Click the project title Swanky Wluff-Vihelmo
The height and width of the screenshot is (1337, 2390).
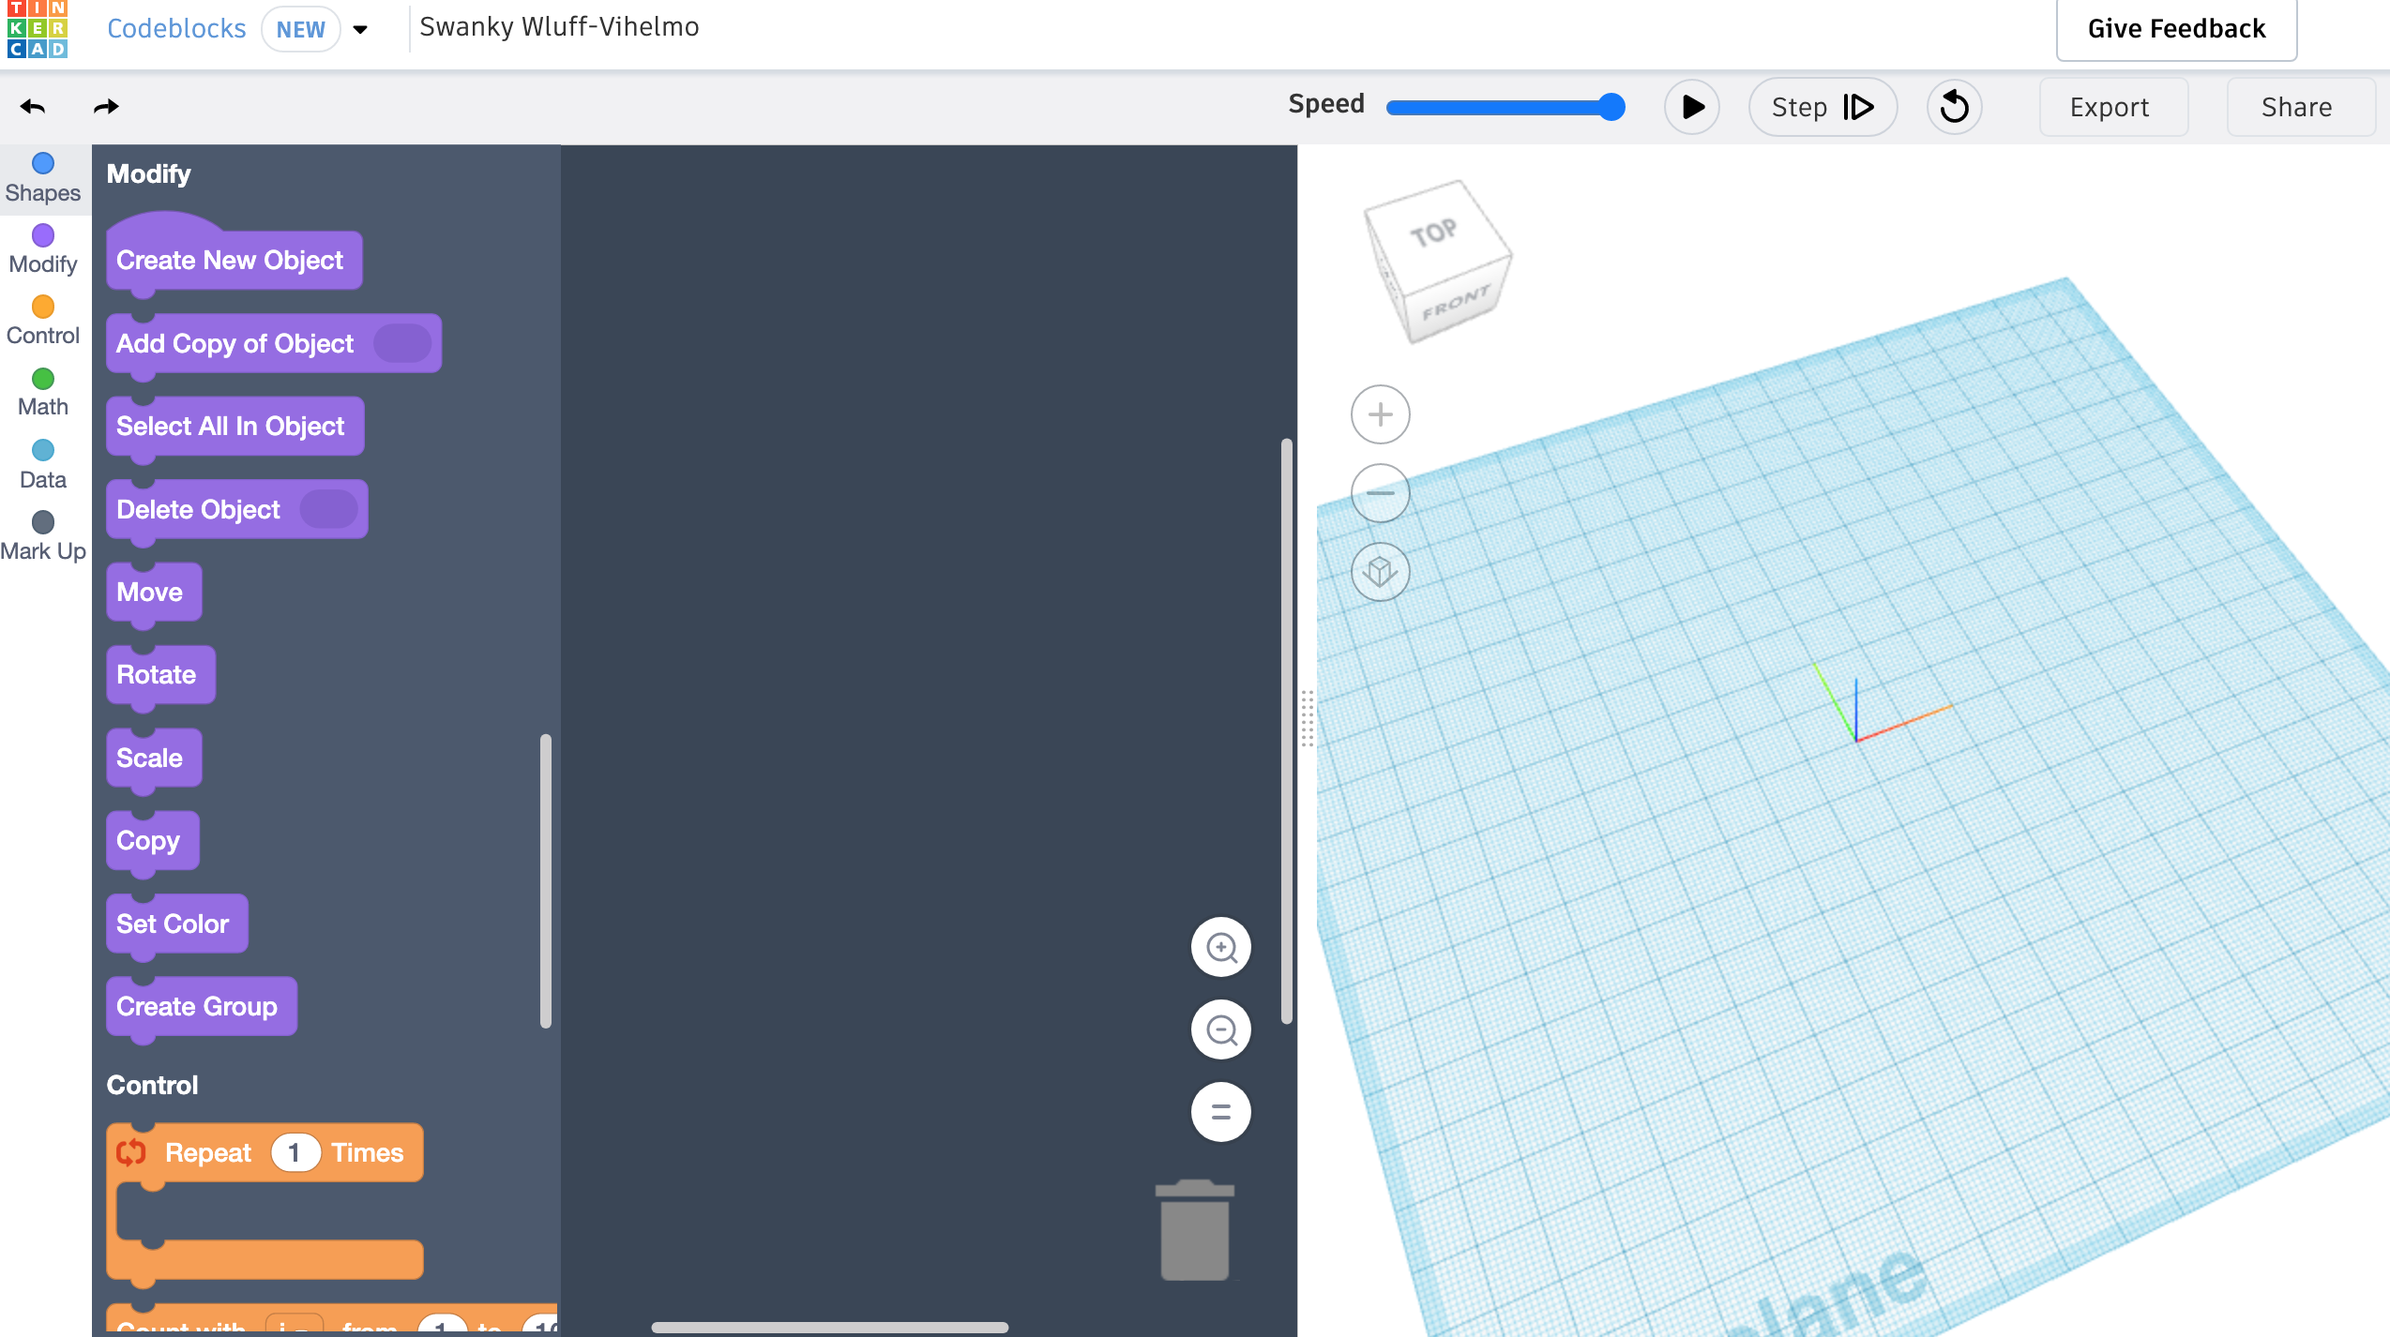[558, 27]
